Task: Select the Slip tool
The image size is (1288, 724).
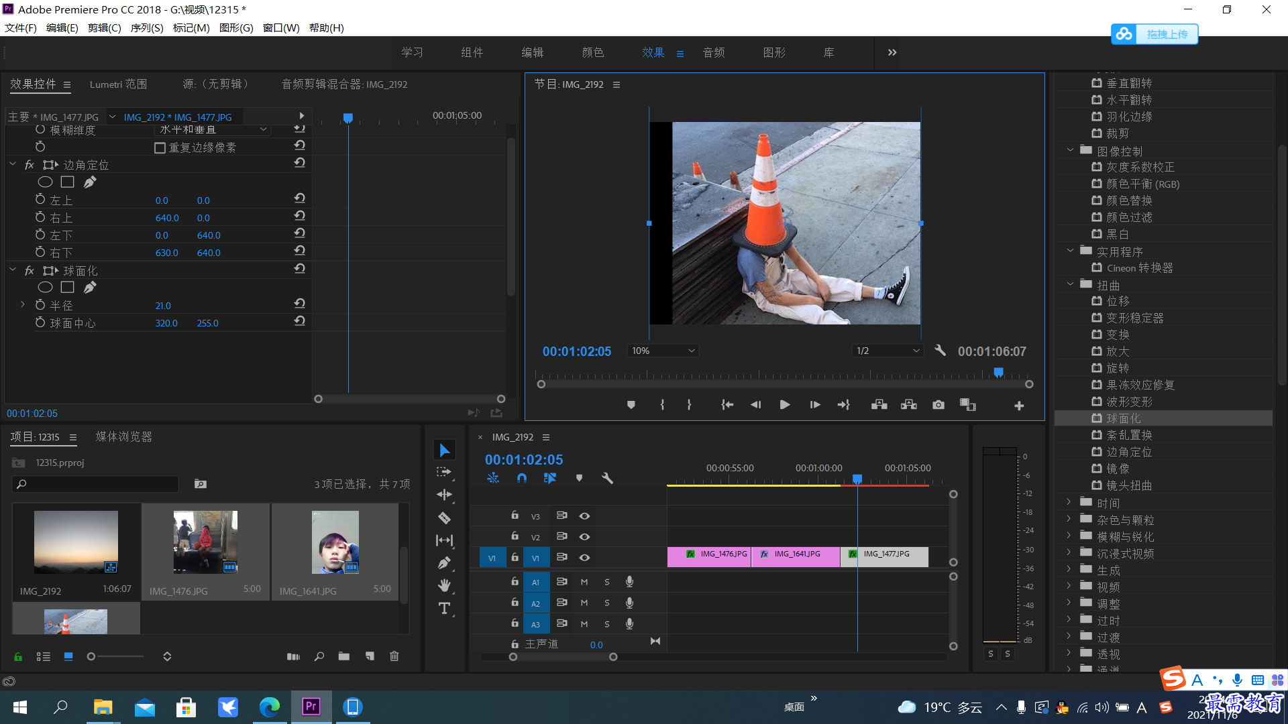Action: pos(444,540)
